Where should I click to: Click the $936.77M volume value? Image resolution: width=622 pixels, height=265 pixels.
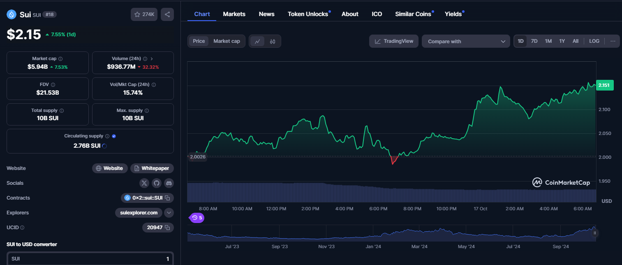click(121, 67)
